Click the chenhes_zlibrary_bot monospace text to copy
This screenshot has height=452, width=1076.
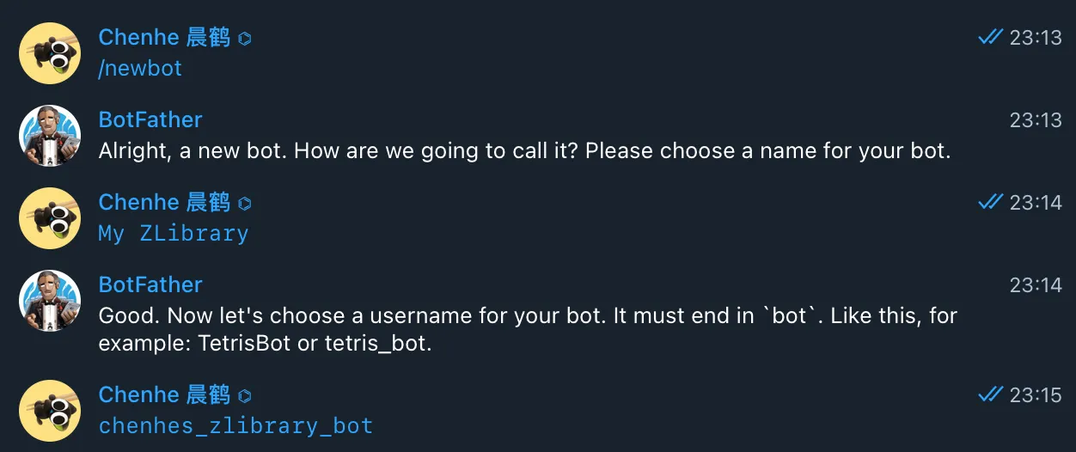pos(235,426)
